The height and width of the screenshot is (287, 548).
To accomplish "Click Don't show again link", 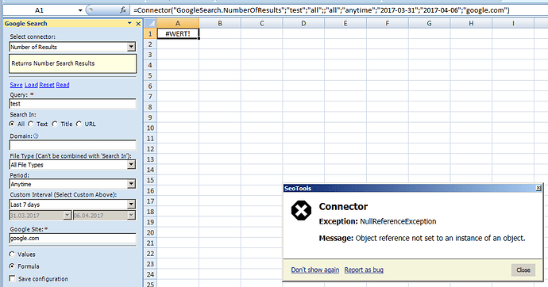I will [315, 270].
